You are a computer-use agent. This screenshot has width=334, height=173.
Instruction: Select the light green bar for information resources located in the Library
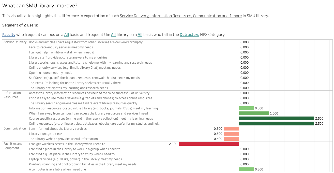pyautogui.click(x=247, y=108)
